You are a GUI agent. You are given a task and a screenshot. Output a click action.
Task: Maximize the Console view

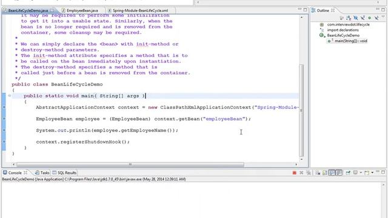(x=383, y=172)
